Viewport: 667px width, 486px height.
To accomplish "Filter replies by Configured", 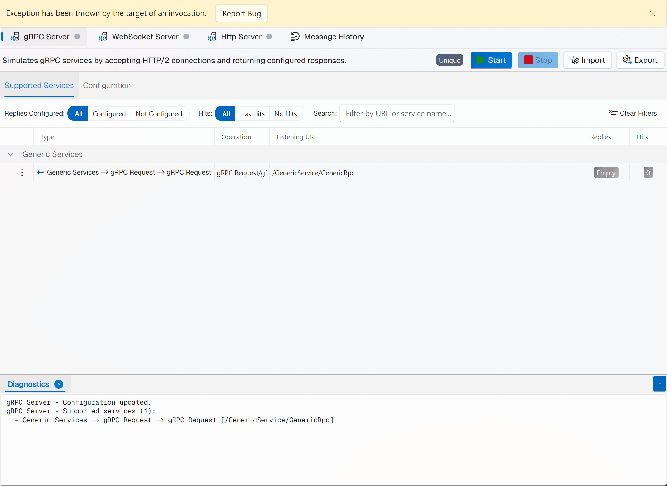I will pos(109,114).
